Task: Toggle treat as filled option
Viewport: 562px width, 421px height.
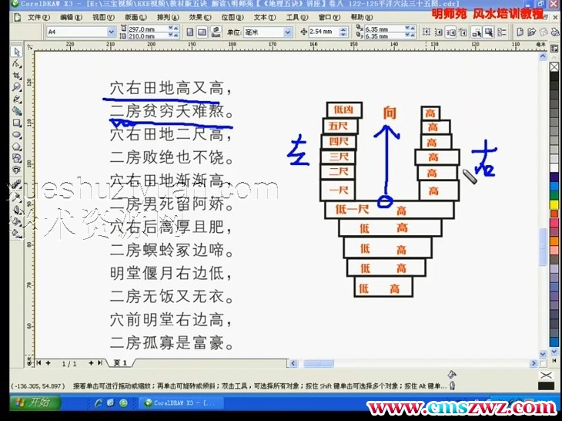Action: pyautogui.click(x=489, y=32)
